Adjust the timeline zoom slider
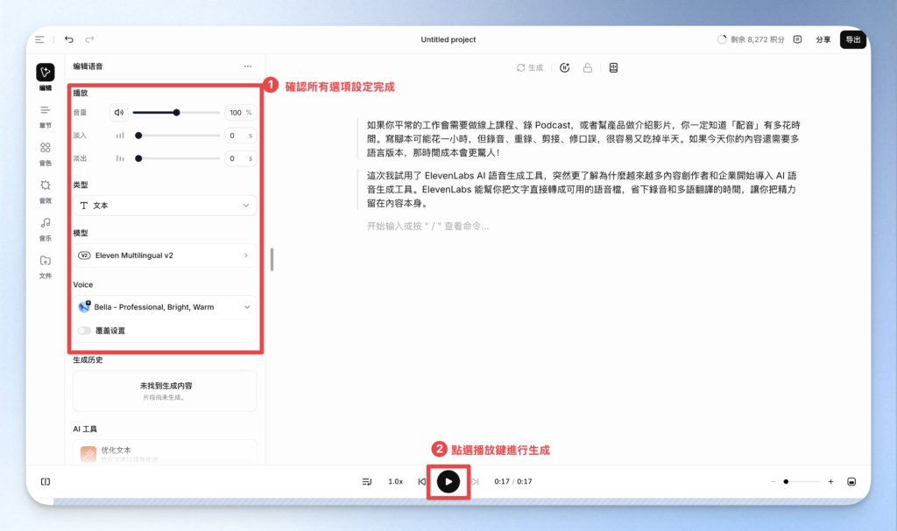897x531 pixels. point(802,482)
